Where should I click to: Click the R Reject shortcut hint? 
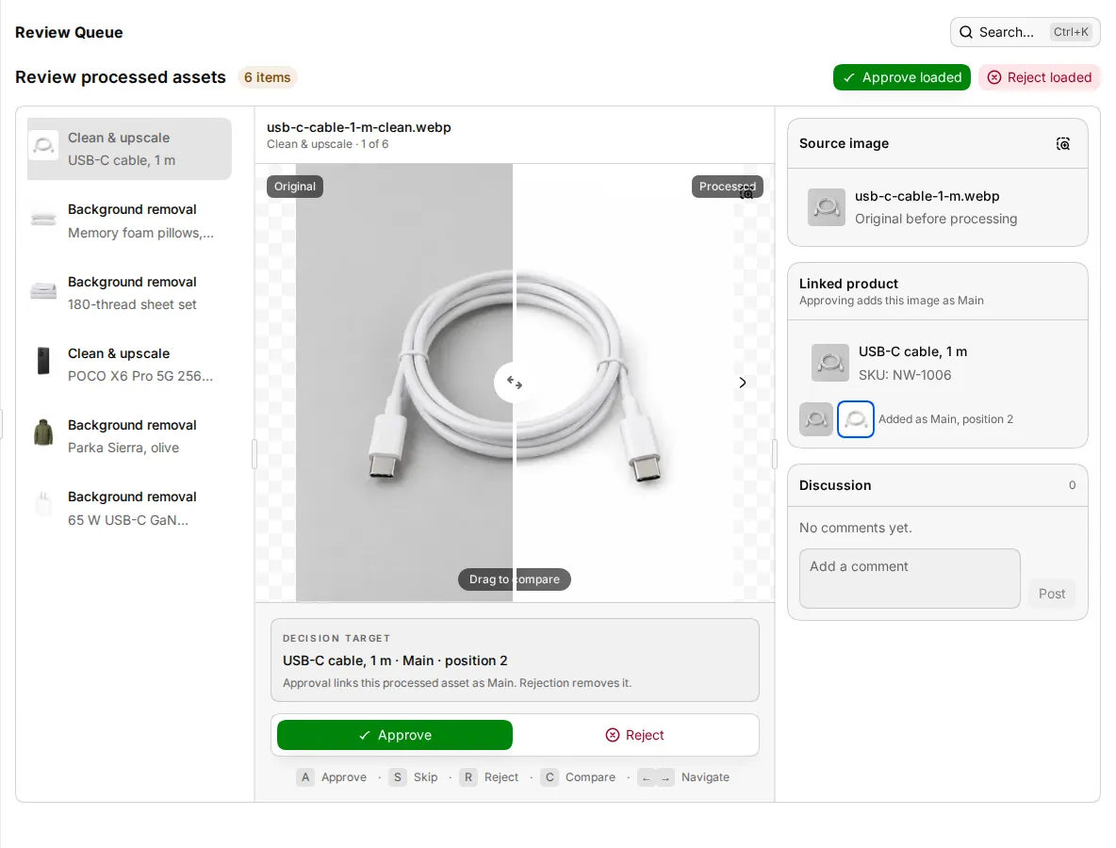coord(489,776)
